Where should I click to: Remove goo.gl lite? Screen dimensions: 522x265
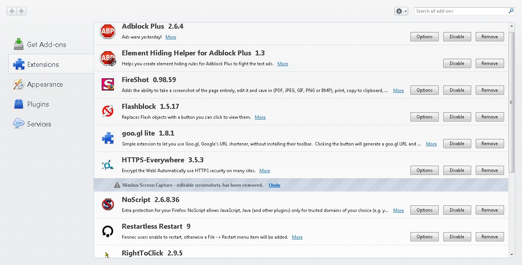tap(490, 144)
